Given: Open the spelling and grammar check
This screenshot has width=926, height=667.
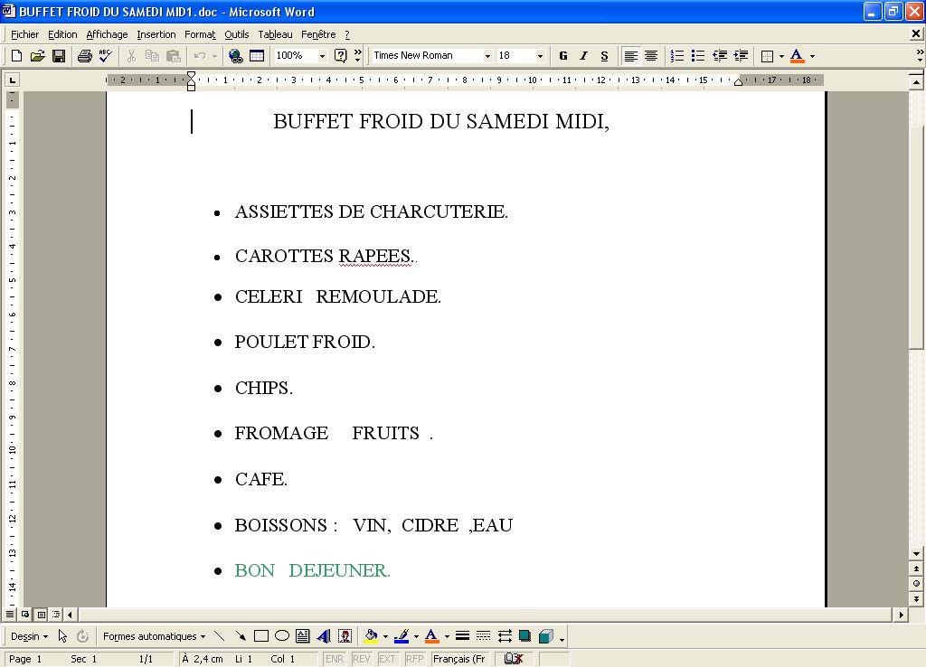Looking at the screenshot, I should [x=105, y=56].
